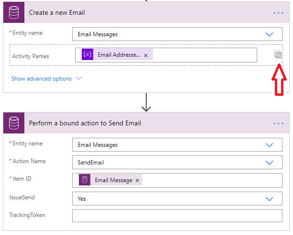The height and width of the screenshot is (235, 293).
Task: Expand the chevron beside Show advanced options
Action: [x=79, y=79]
